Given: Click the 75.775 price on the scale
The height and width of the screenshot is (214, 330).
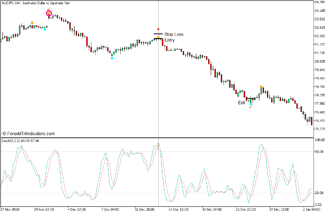Looking at the screenshot, I should 320,129.
